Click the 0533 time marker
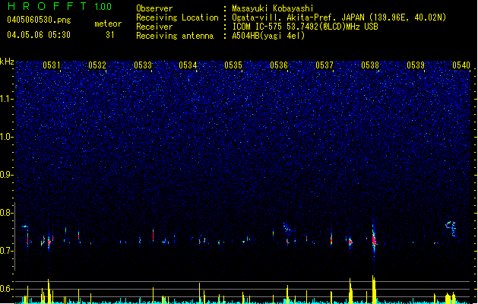Image resolution: width=478 pixels, height=304 pixels. click(143, 65)
